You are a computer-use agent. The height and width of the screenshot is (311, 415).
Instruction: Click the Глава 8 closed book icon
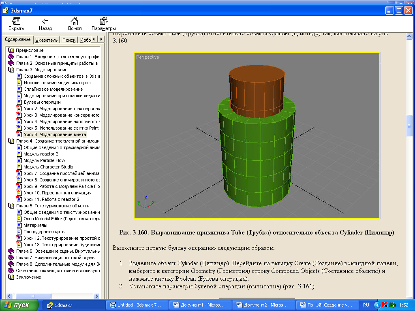coord(11,264)
